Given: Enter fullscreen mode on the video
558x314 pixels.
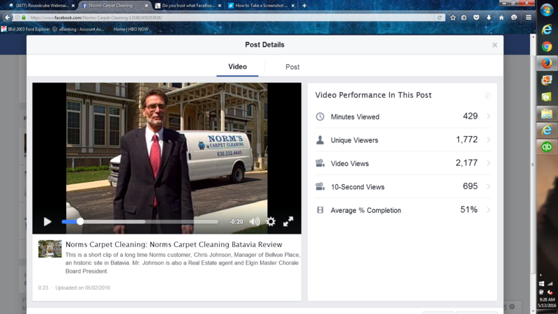Looking at the screenshot, I should (288, 221).
